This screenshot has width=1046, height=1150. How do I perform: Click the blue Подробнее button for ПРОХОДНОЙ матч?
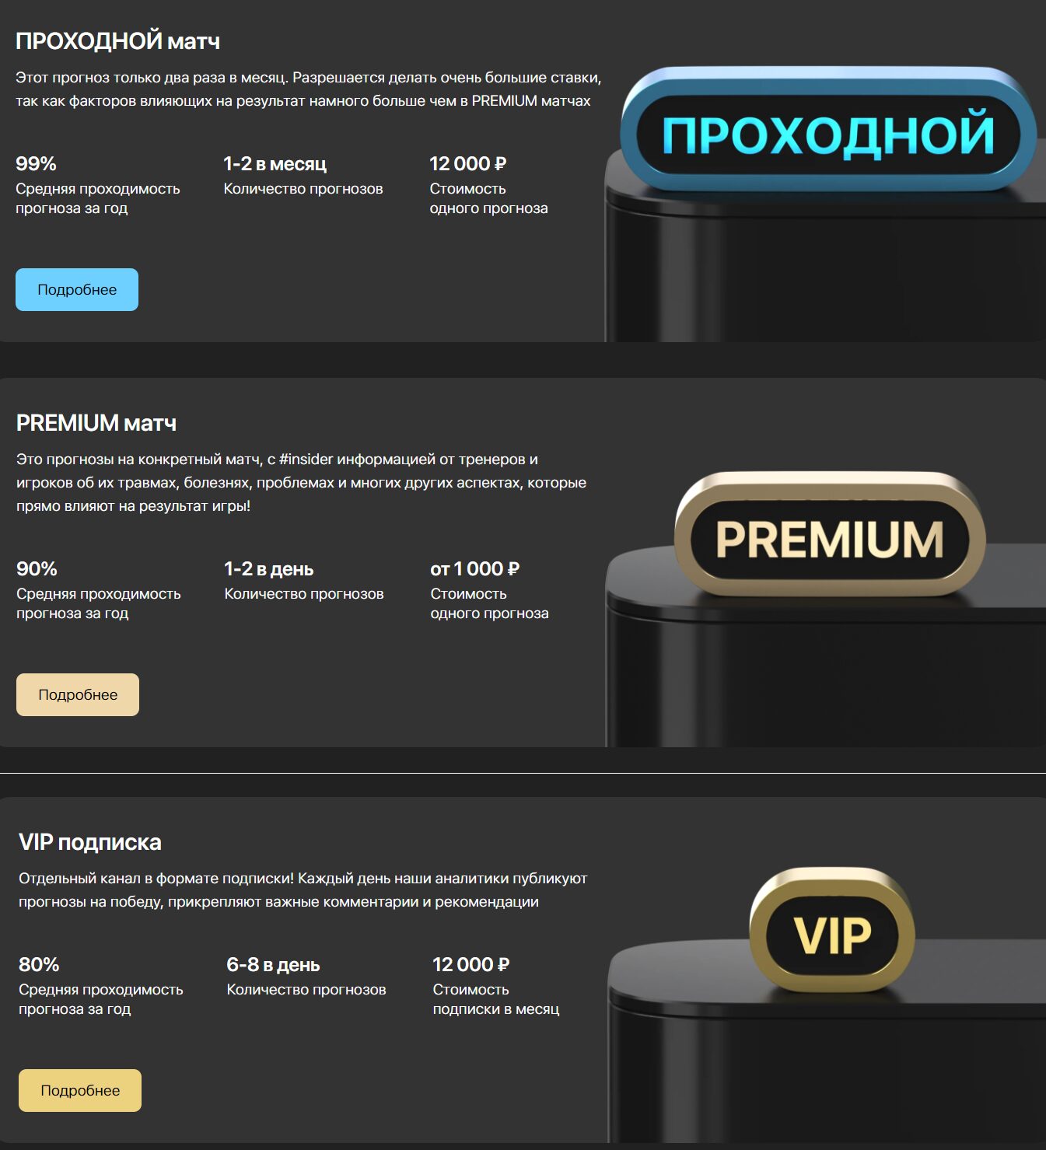(77, 289)
